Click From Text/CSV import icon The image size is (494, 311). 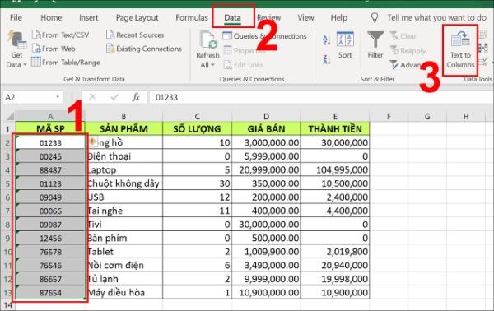(36, 35)
